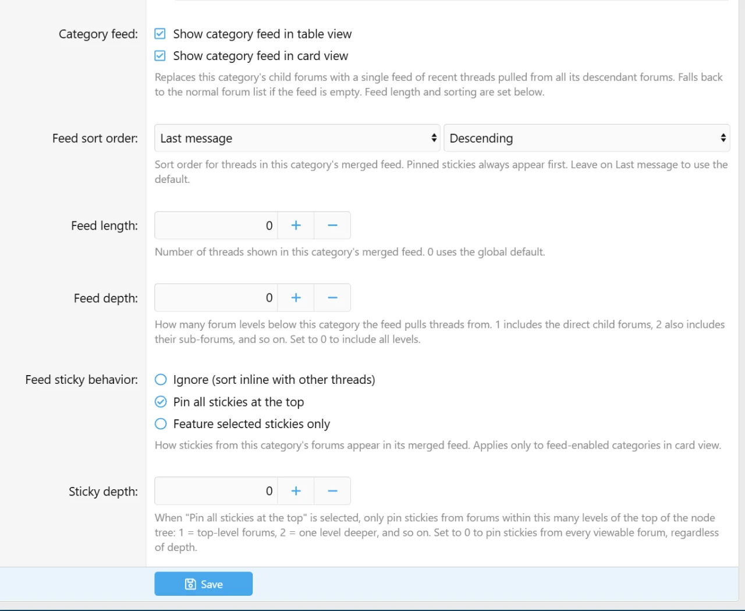
Task: Save the category settings
Action: click(204, 584)
